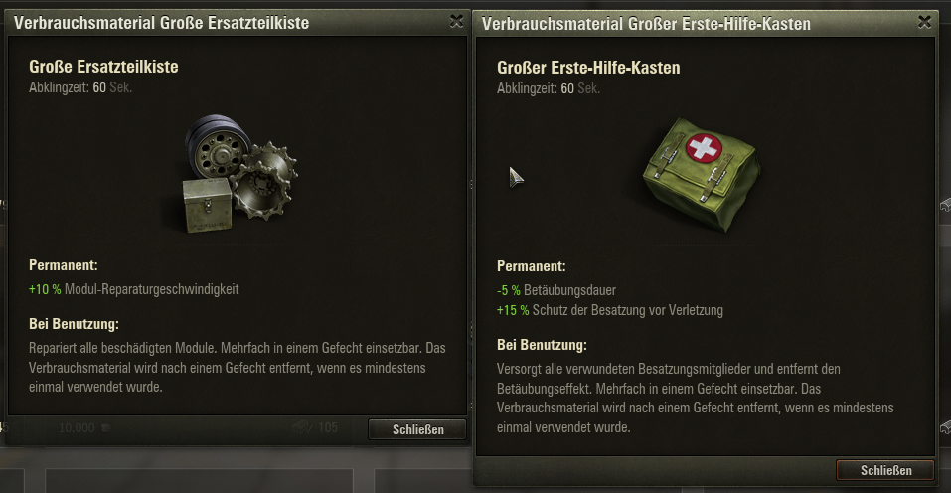Click the small metal box in repair kit image

tap(208, 205)
